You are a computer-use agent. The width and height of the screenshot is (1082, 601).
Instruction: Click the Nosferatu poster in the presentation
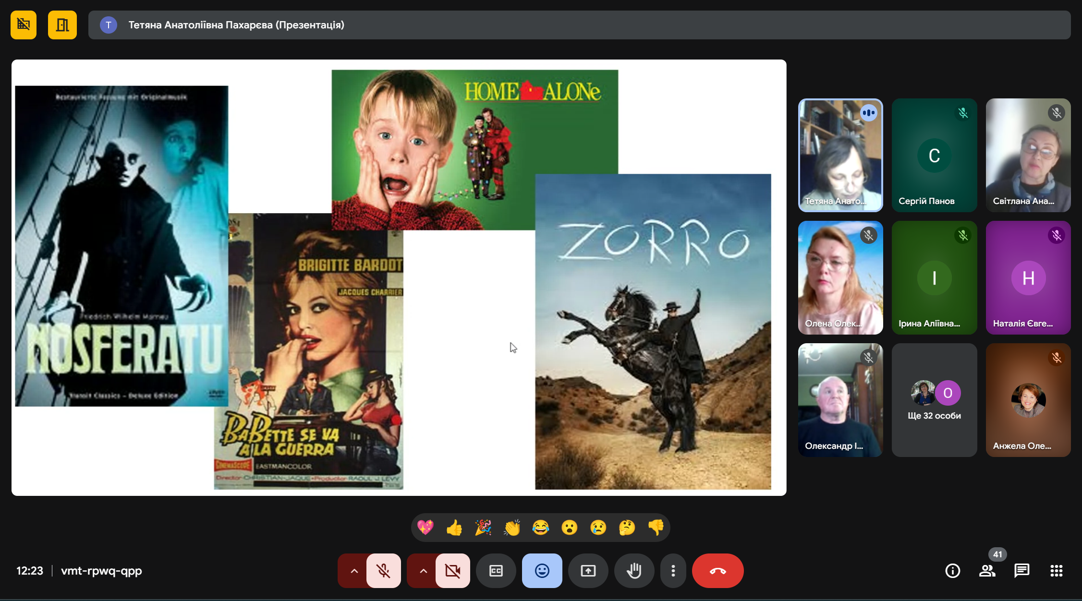click(122, 246)
